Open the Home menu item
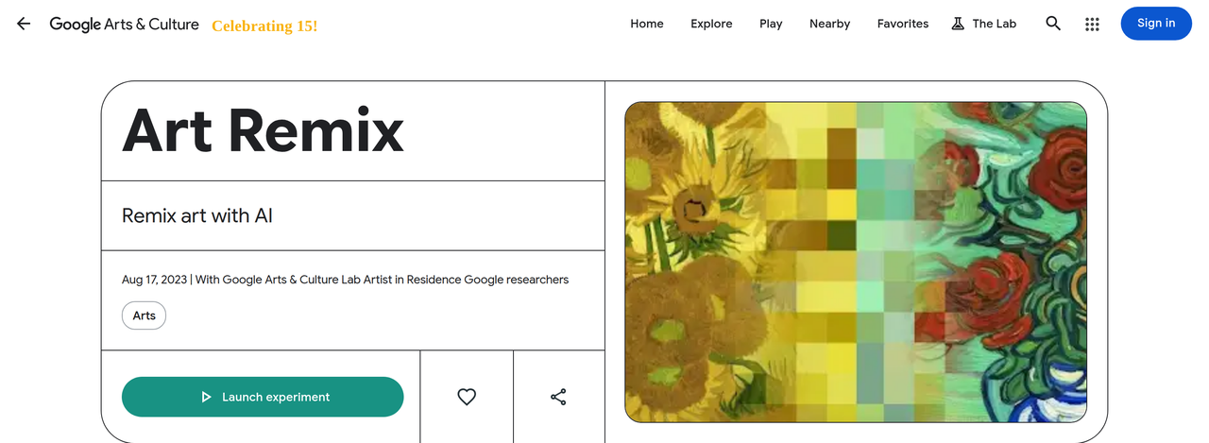This screenshot has height=443, width=1209. coord(647,24)
